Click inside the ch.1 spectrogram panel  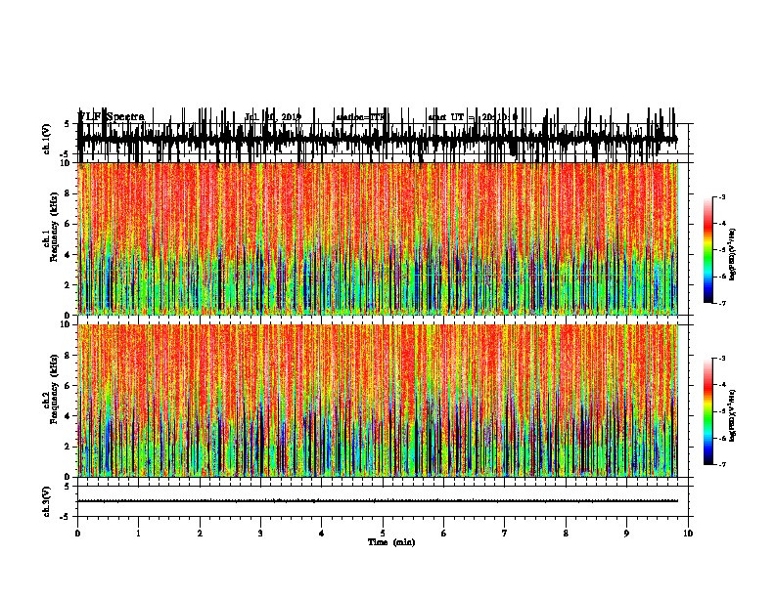coord(378,238)
